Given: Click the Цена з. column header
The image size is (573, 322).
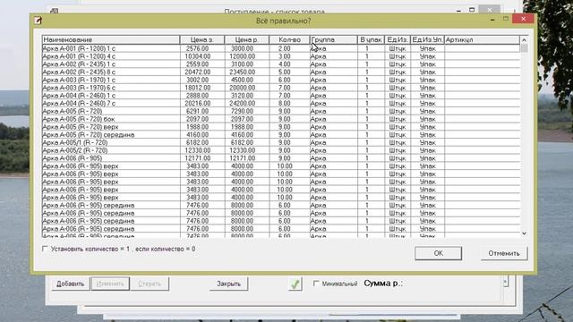Looking at the screenshot, I should 202,39.
